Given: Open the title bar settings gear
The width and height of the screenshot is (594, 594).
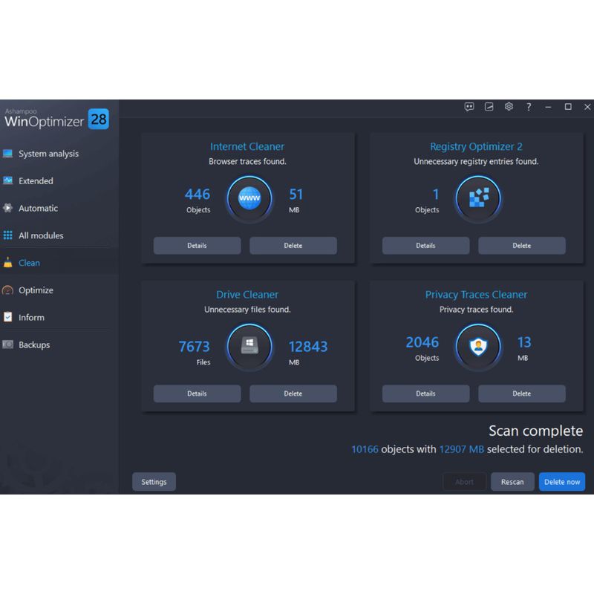Looking at the screenshot, I should (509, 107).
